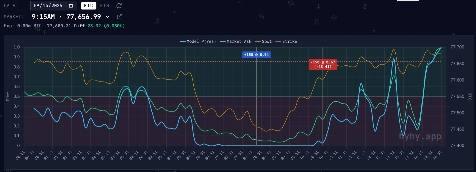
Task: Toggle the Spot legend series
Action: coord(263,41)
